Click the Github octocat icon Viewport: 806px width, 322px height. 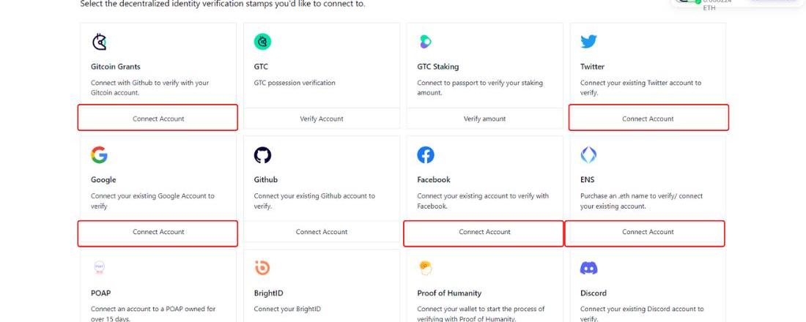(x=262, y=154)
